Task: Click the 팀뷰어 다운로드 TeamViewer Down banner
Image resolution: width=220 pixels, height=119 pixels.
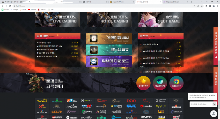Action: click(109, 61)
